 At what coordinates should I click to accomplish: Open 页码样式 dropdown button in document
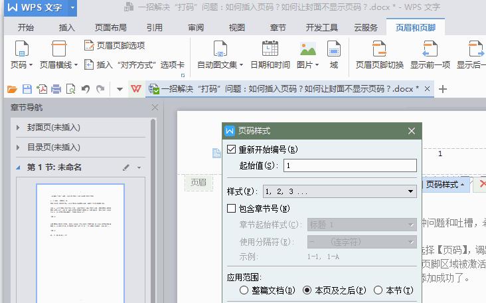[445, 185]
